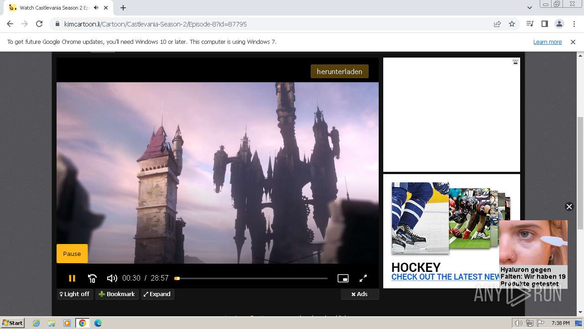Open the Hockey latest news link
This screenshot has width=584, height=329.
point(446,277)
